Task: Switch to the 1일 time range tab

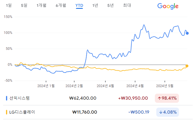Action: pyautogui.click(x=9, y=5)
